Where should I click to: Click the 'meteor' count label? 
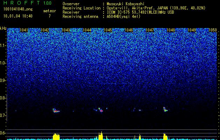tap(50, 11)
